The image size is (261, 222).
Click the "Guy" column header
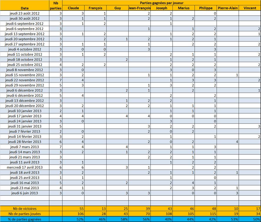click(117, 8)
